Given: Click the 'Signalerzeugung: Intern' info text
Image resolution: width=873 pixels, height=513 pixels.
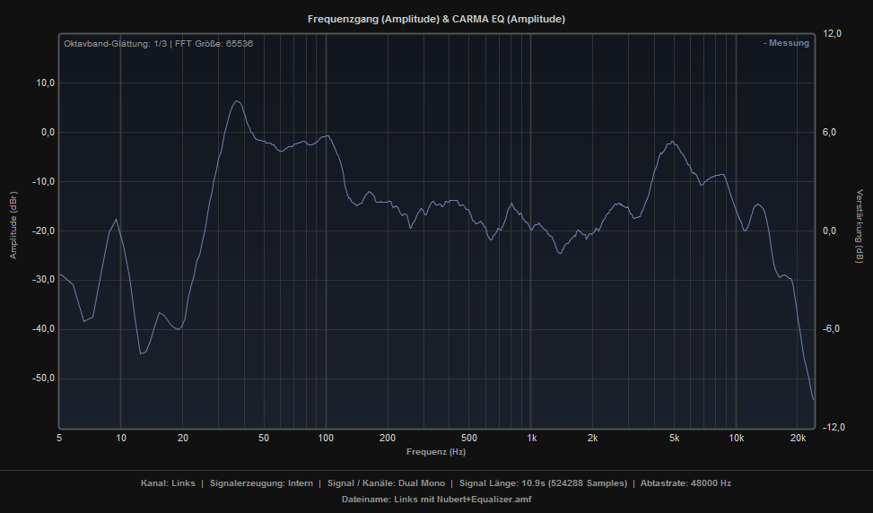Looking at the screenshot, I should click(261, 483).
